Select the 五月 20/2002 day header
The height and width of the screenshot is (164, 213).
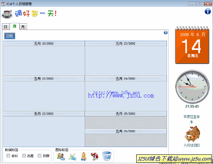44,43
